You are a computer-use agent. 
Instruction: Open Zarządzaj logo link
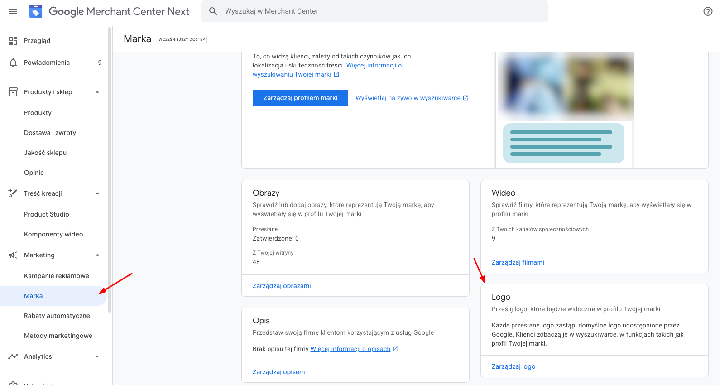[514, 366]
